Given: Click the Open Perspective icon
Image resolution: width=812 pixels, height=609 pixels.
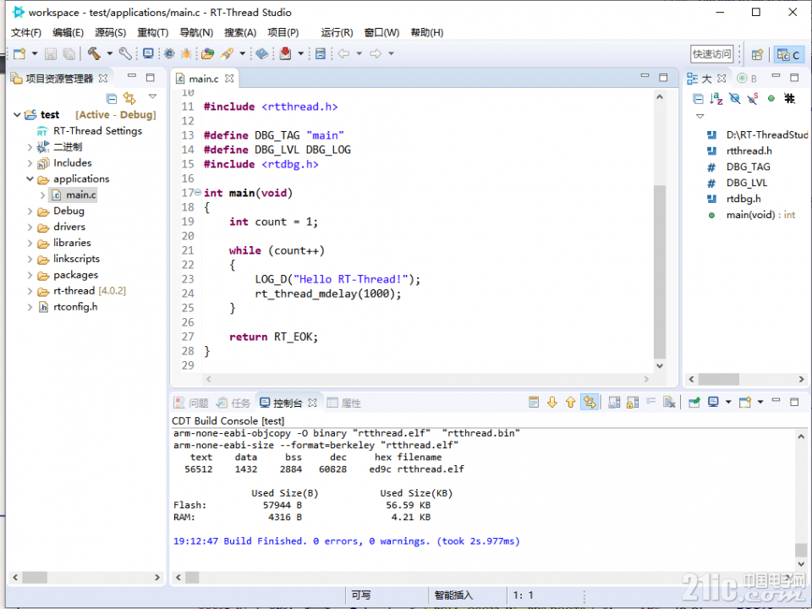Looking at the screenshot, I should pos(757,54).
